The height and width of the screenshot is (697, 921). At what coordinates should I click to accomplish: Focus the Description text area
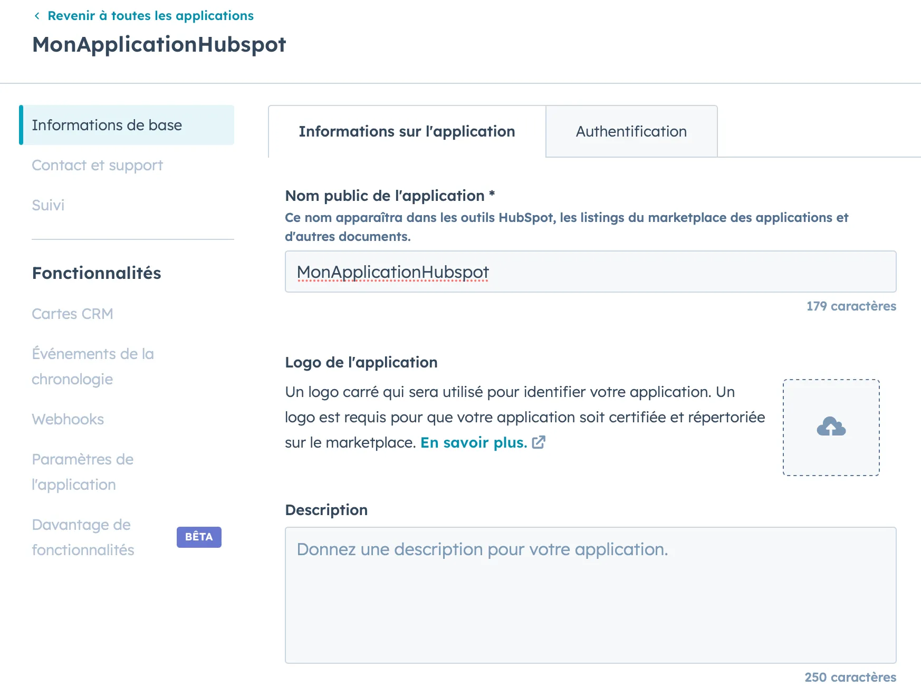(x=590, y=595)
